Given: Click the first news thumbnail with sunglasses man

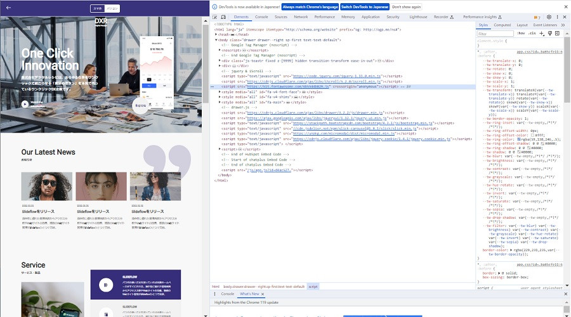Looking at the screenshot, I should point(46,186).
